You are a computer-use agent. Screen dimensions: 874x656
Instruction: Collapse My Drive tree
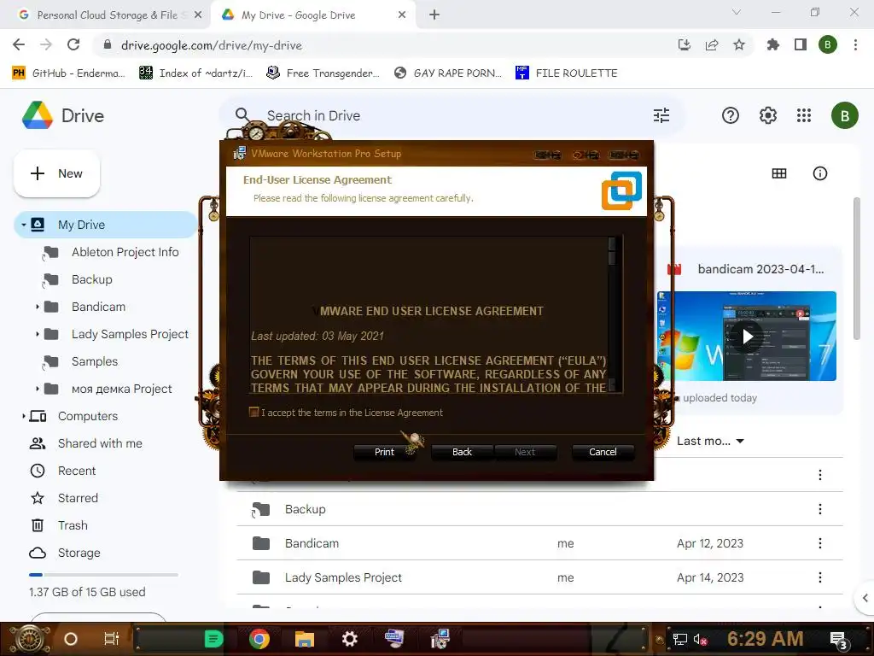tap(23, 225)
